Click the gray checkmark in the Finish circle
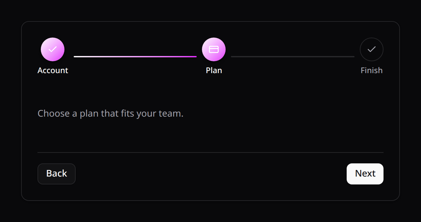This screenshot has width=421, height=222. click(x=372, y=49)
